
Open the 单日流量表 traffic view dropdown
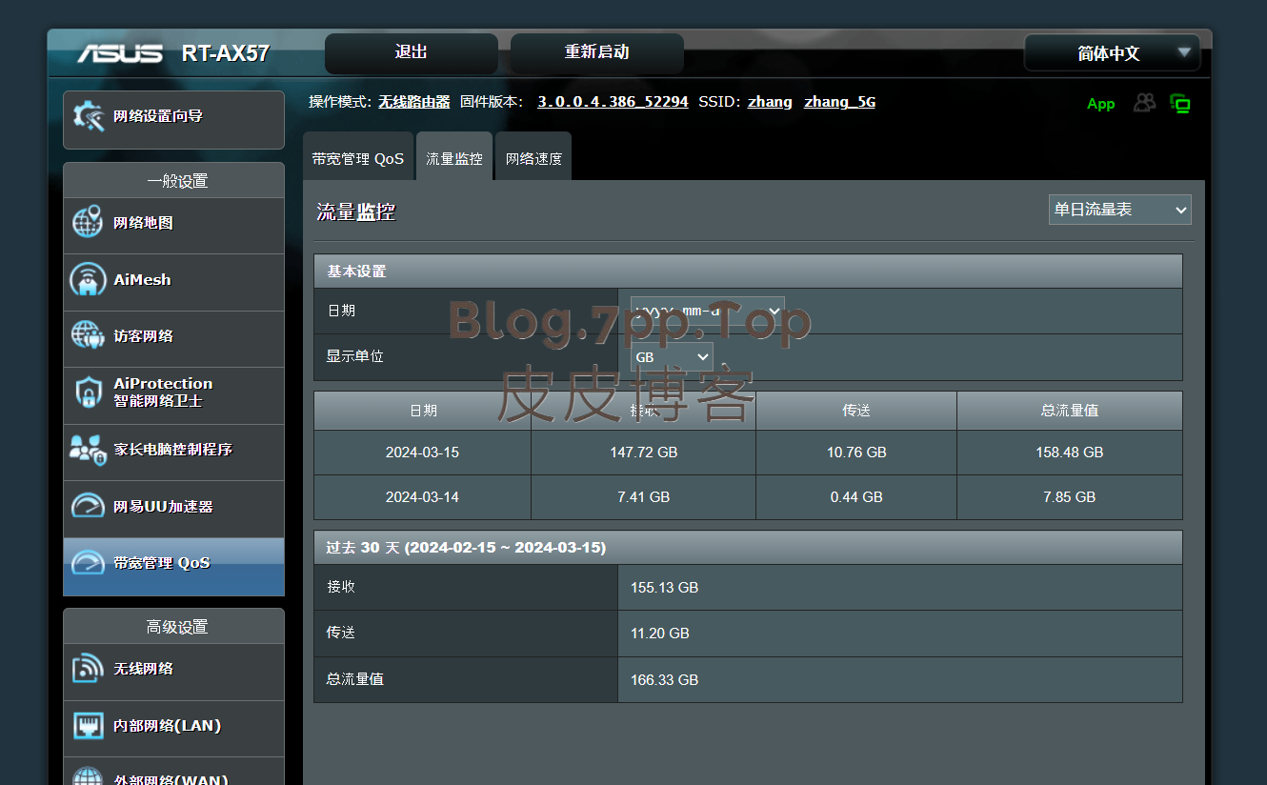click(1119, 210)
